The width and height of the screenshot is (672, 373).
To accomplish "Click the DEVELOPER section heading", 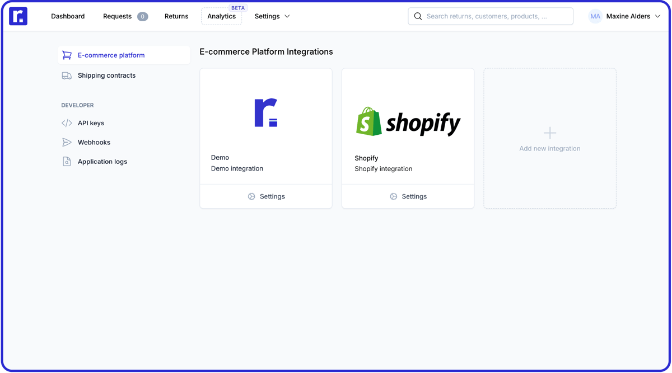I will click(77, 105).
